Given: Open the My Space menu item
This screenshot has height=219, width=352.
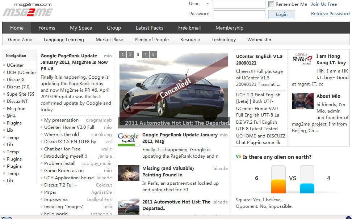Looking at the screenshot, I should click(x=81, y=28).
